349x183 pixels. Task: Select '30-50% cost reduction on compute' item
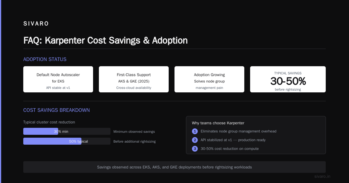229,149
